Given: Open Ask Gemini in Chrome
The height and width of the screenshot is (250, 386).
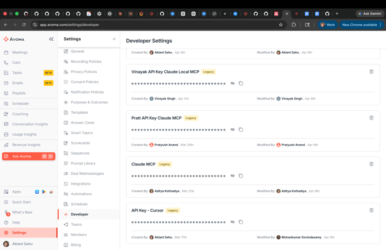Looking at the screenshot, I should tap(370, 14).
